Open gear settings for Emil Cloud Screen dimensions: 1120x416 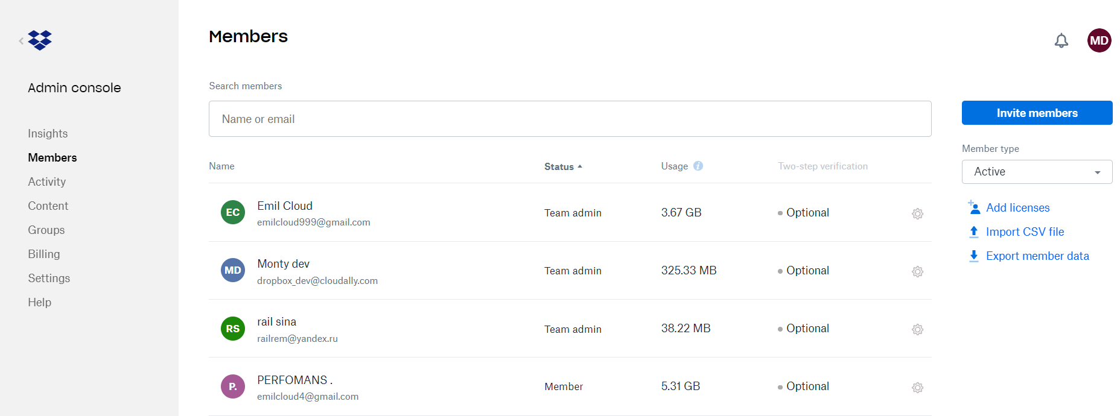[917, 213]
